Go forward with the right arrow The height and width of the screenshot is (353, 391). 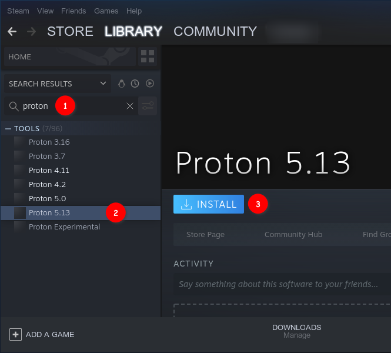coord(31,31)
